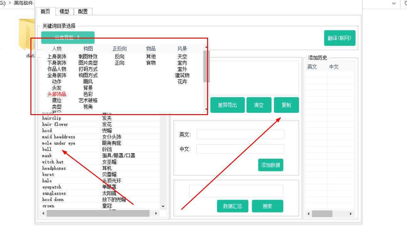This screenshot has height=243, width=407.
Task: Choose category 全身装饰
Action: [x=57, y=76]
